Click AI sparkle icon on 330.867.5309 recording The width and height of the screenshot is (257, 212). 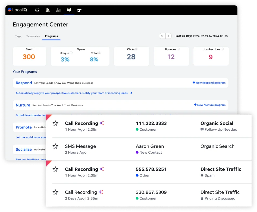coord(101,192)
